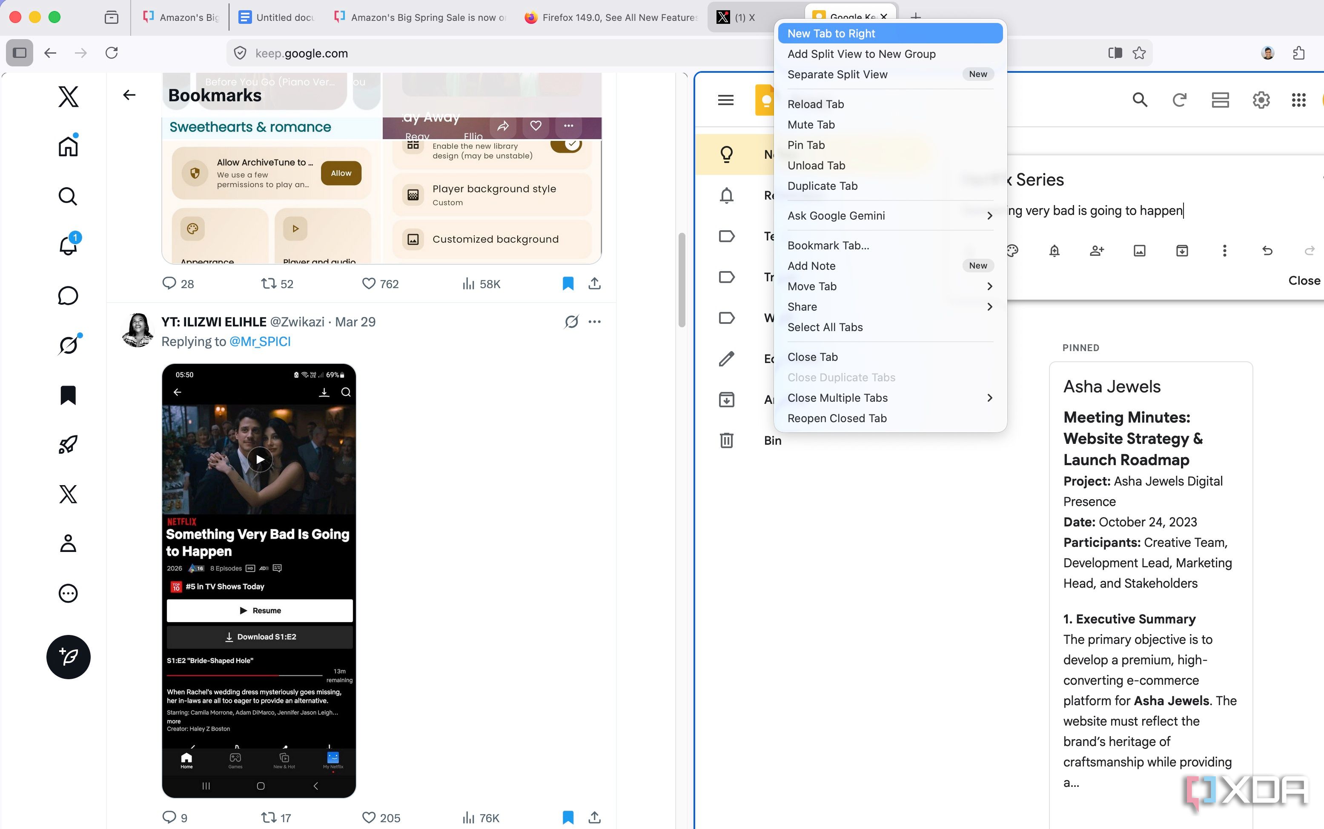The width and height of the screenshot is (1324, 829).
Task: Open Keep main menu hamburger icon
Action: (725, 100)
